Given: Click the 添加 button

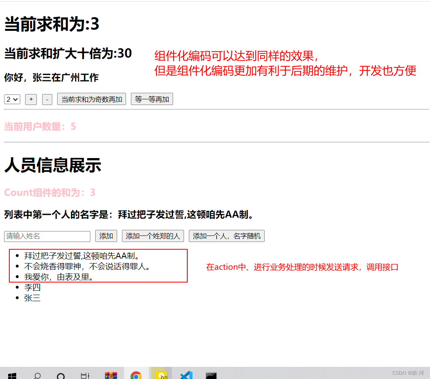Looking at the screenshot, I should [x=106, y=236].
